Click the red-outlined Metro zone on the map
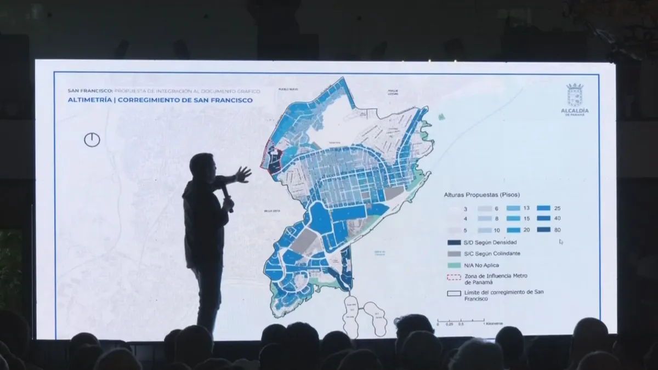Viewport: 658px width, 370px height. pos(273,161)
